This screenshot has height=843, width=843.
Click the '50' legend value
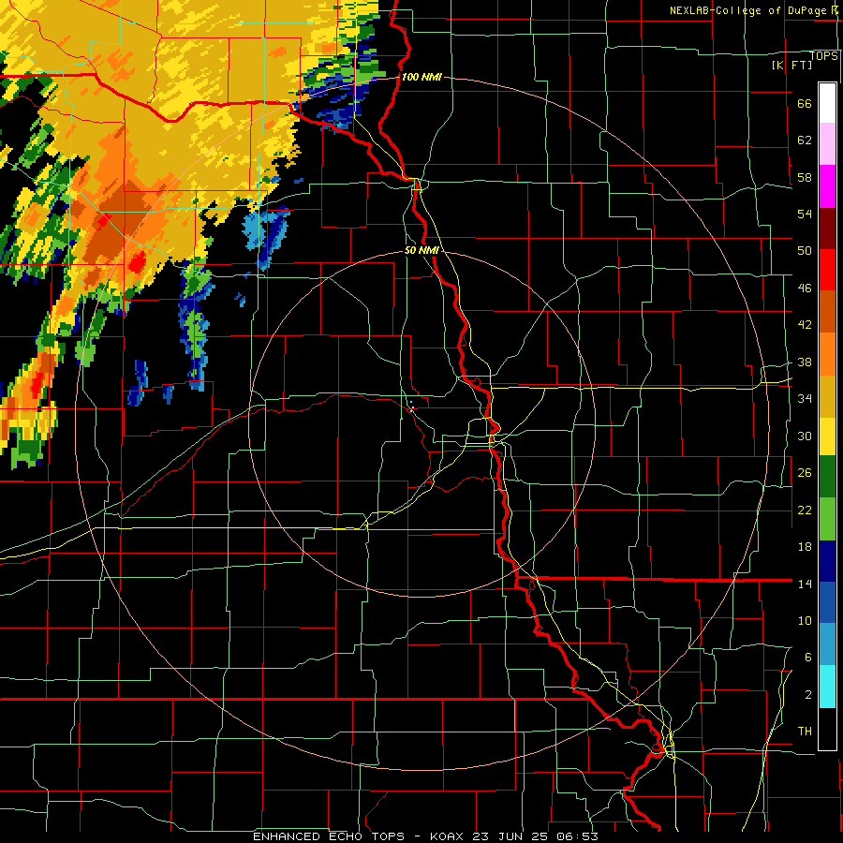[805, 251]
